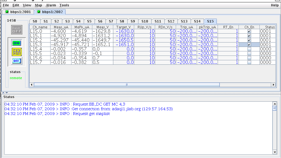
Task: Click the Meas_uA column header
Action: 61,27
